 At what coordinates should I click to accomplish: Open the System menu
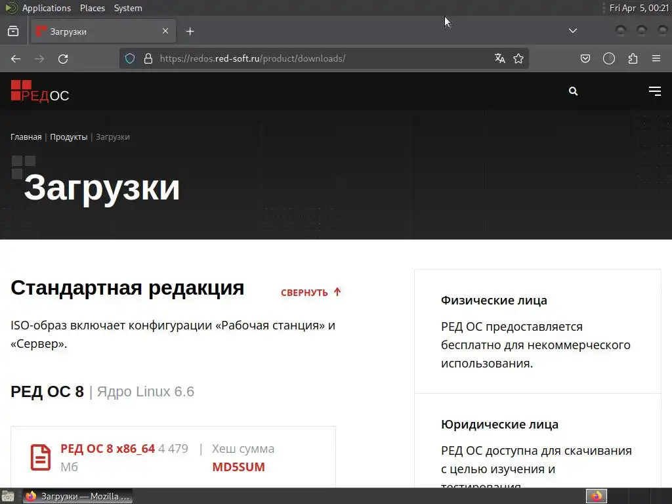128,8
